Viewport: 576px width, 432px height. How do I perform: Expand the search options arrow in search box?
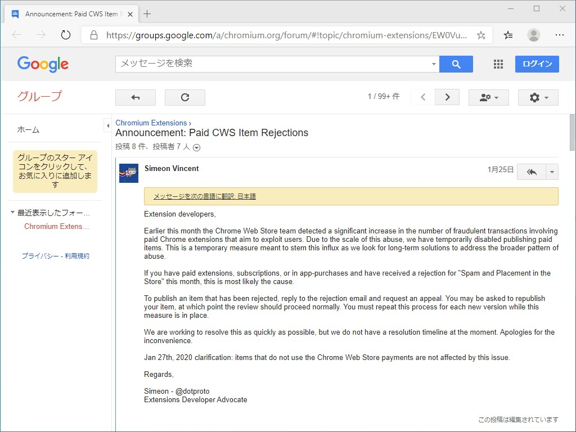click(433, 64)
